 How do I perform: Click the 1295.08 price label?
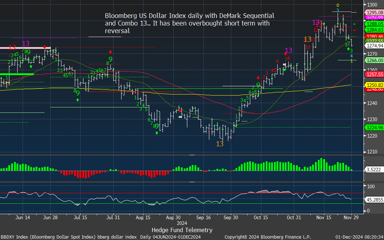tap(374, 13)
